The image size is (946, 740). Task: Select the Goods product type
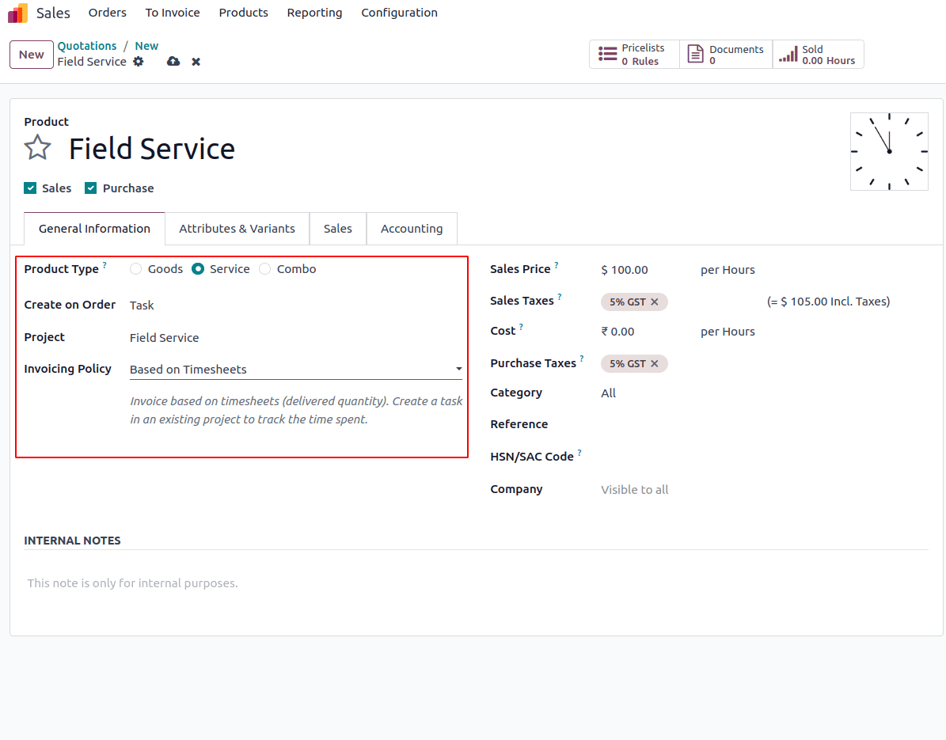tap(136, 269)
